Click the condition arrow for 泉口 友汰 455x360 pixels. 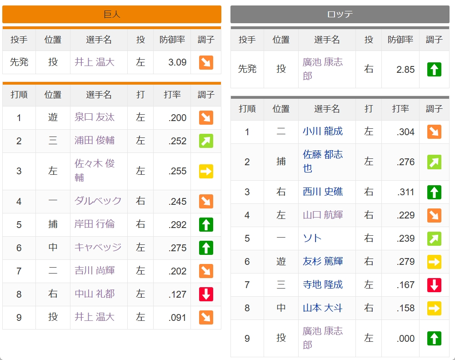click(206, 118)
